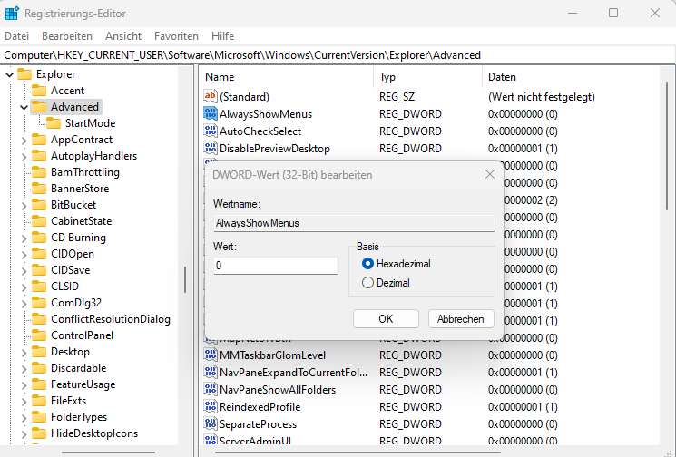Click the Wert input field
Image resolution: width=676 pixels, height=457 pixels.
pos(276,266)
